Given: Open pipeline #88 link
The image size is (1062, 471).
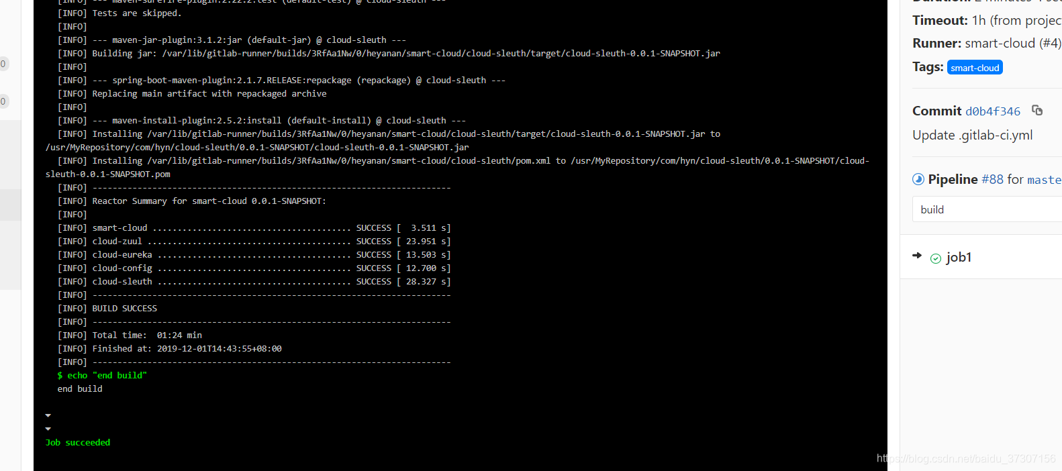Looking at the screenshot, I should coord(992,179).
